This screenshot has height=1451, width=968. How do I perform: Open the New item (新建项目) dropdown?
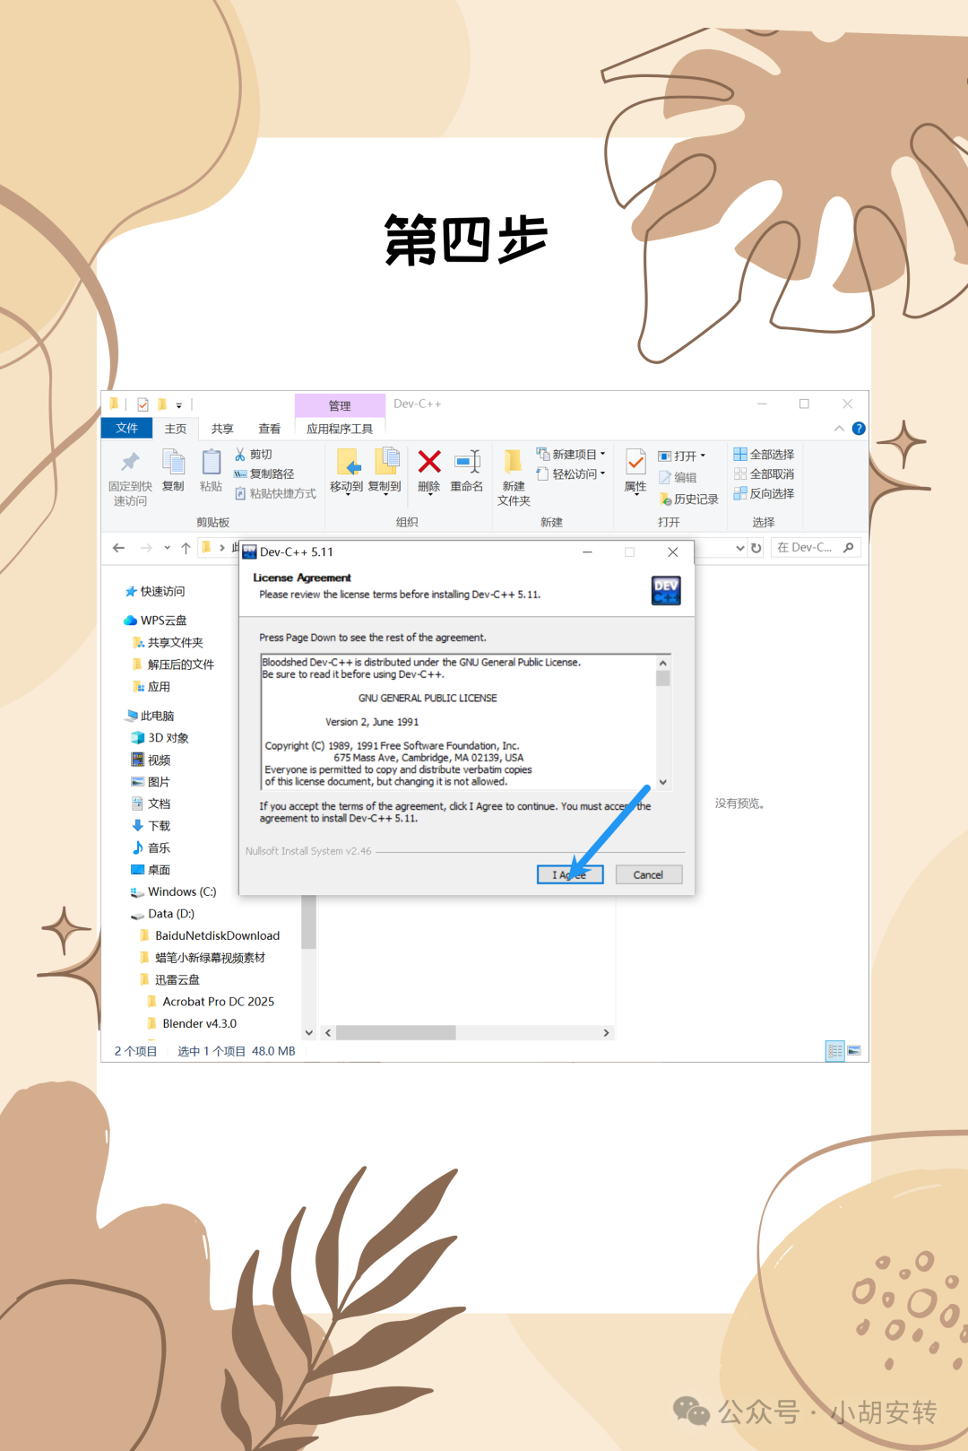(x=571, y=455)
